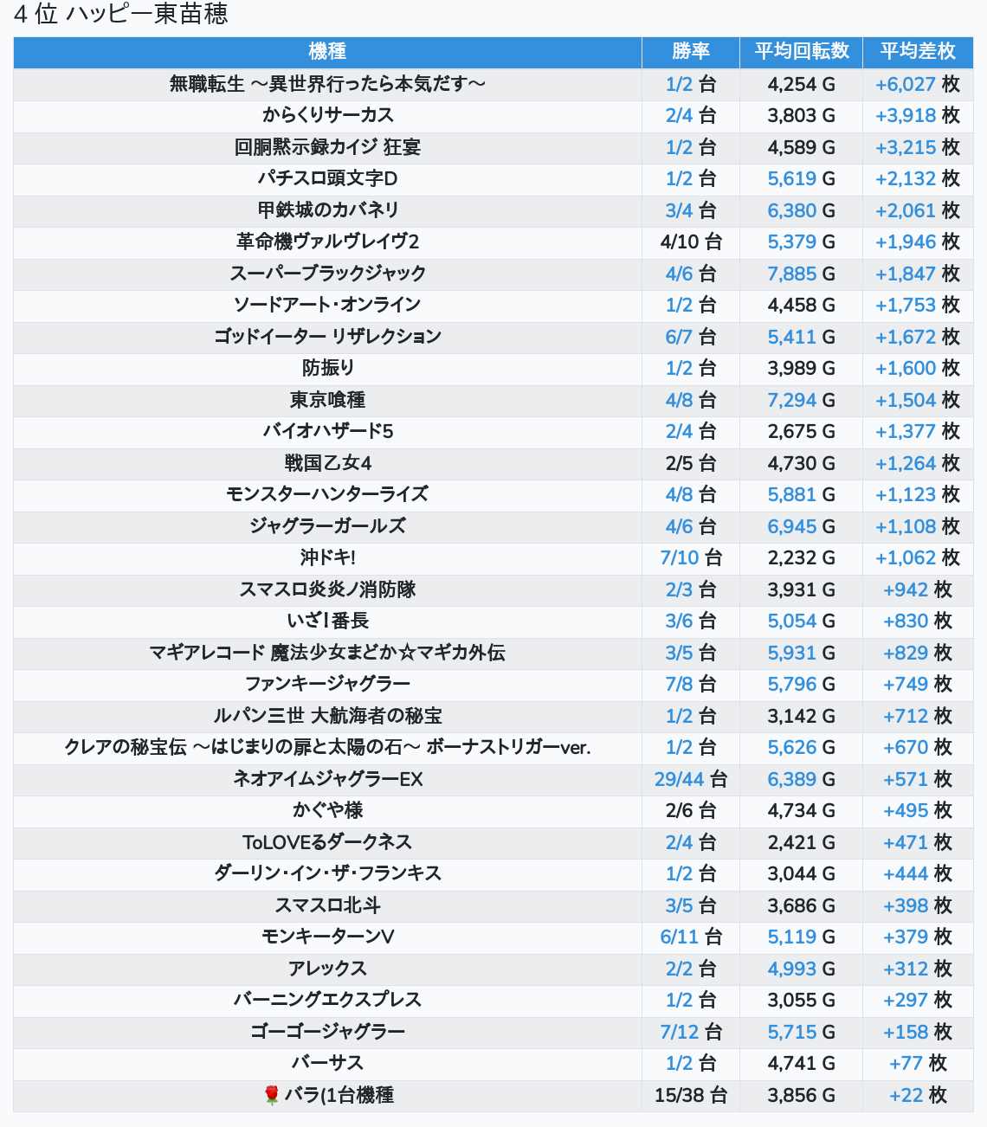Click the +3,918 枚 difference value
This screenshot has height=1127, width=987.
(x=916, y=115)
